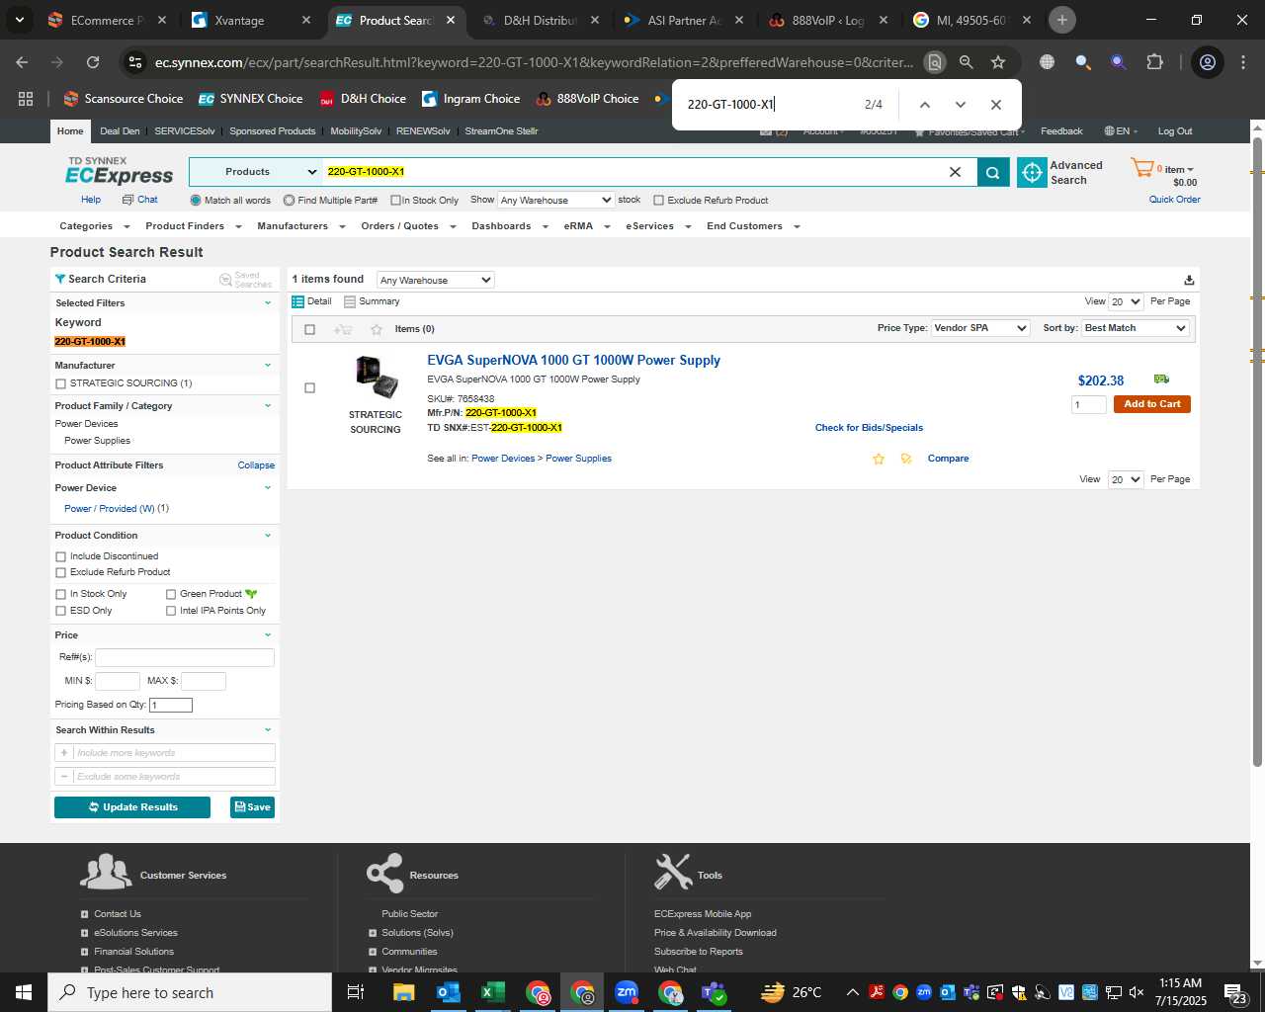Save the current search criteria
This screenshot has height=1012, width=1265.
252,807
